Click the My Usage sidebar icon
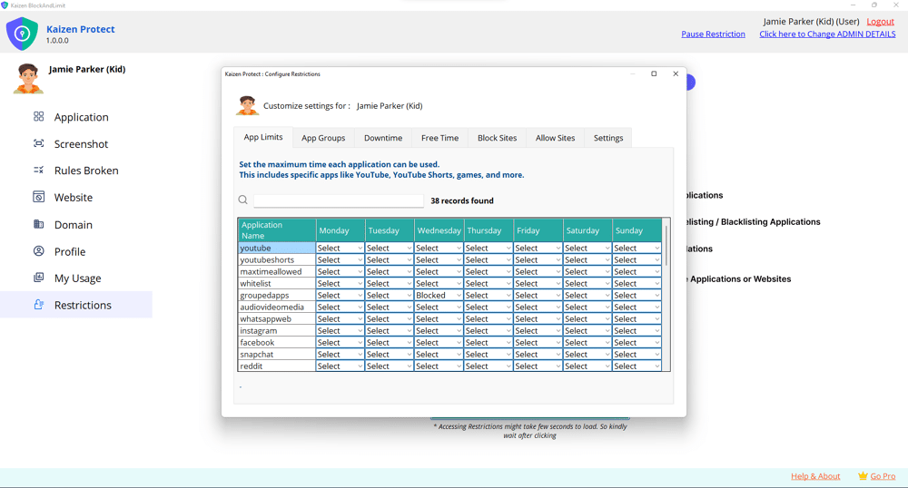 (38, 278)
